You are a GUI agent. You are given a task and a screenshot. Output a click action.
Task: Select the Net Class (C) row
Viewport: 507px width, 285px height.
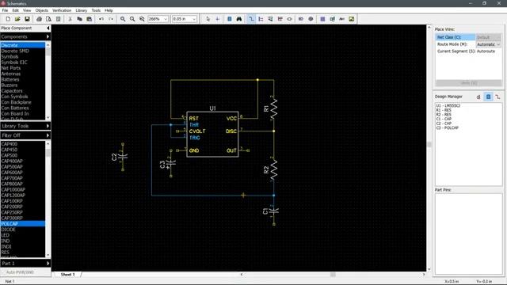click(468, 37)
